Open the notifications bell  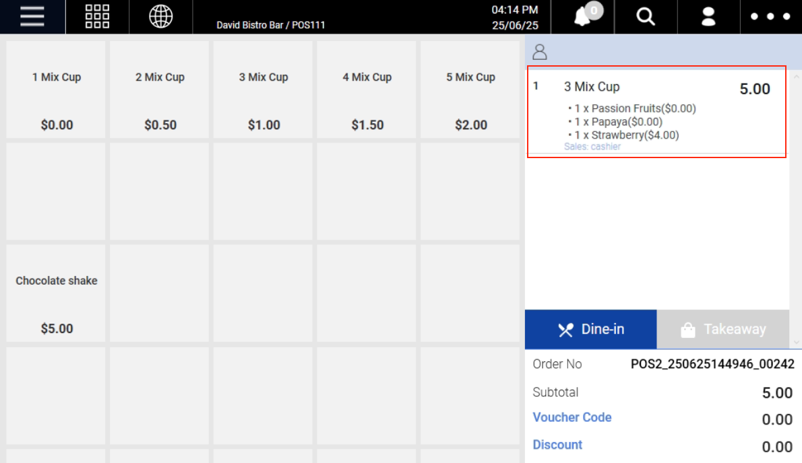click(582, 17)
